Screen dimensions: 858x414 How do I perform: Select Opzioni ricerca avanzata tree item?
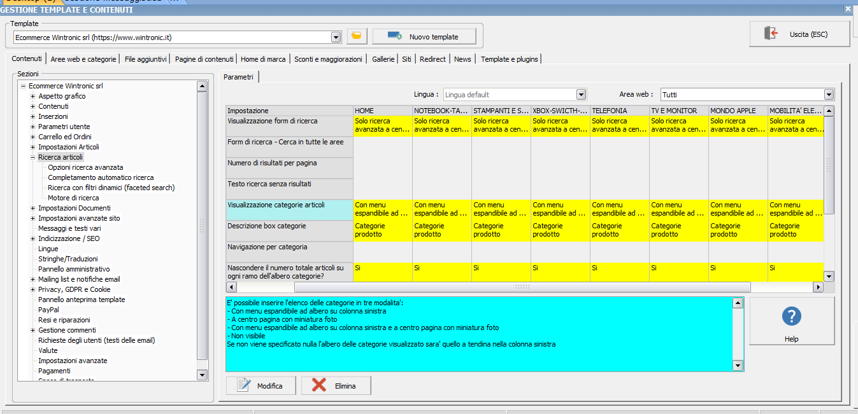coord(85,167)
